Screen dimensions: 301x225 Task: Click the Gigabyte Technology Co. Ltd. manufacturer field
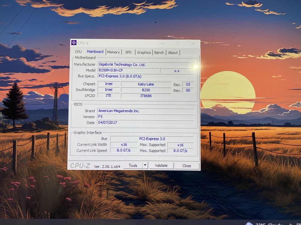146,65
